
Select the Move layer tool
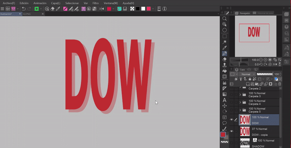[224, 106]
